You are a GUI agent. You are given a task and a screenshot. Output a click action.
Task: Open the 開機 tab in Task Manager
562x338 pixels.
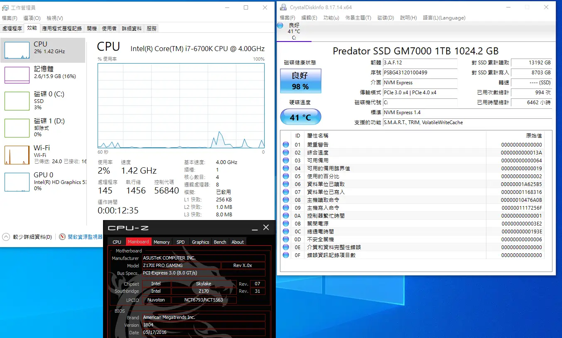pyautogui.click(x=92, y=28)
